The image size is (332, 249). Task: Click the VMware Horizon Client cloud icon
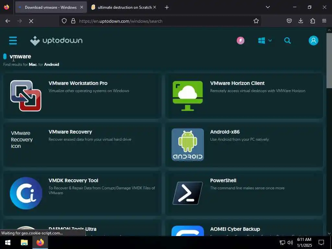pos(188,96)
